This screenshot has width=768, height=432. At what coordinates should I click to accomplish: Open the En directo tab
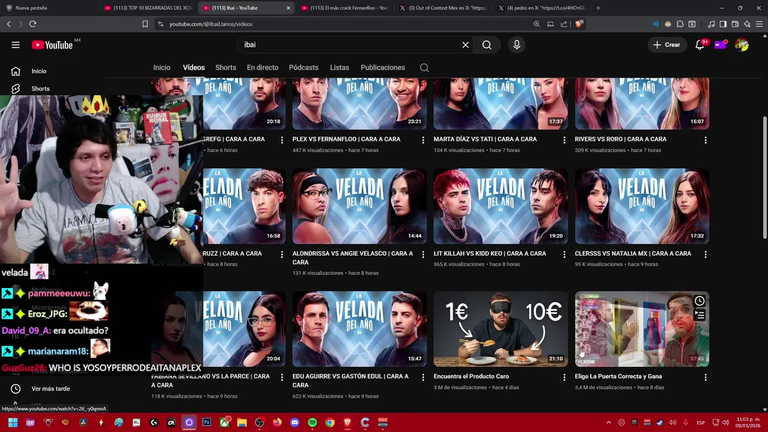click(262, 68)
